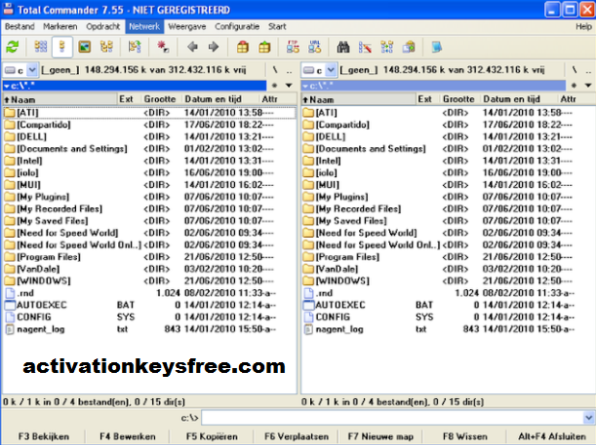
Task: Open the Netwerk menu
Action: pos(144,26)
